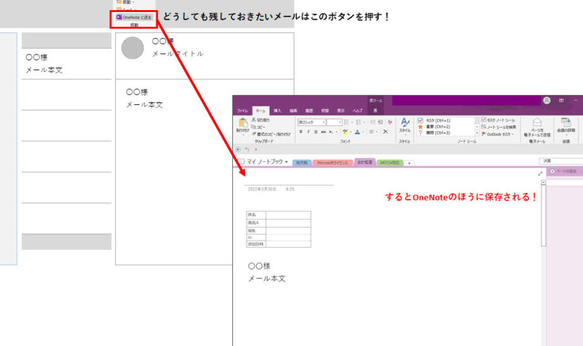Click the '+' add new section tab
Screen dimensions: 583x346
pyautogui.click(x=409, y=163)
